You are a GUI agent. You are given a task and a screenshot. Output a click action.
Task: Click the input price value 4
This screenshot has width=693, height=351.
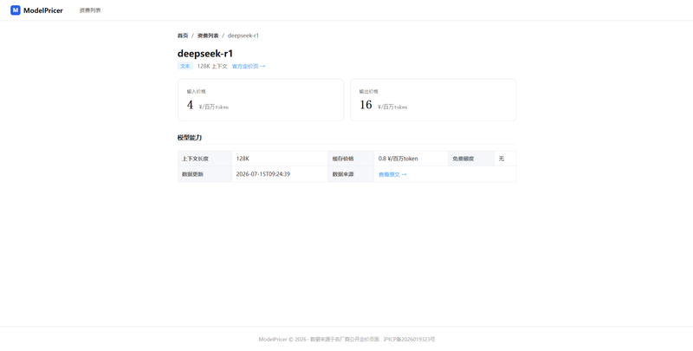(190, 105)
